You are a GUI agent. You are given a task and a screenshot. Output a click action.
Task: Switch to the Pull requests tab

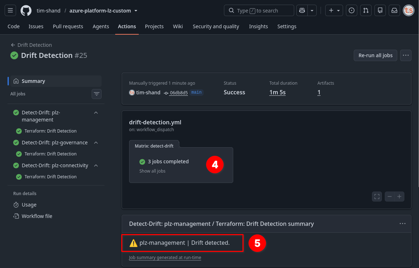click(68, 26)
